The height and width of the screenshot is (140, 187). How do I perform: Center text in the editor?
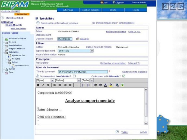[x=60, y=85]
